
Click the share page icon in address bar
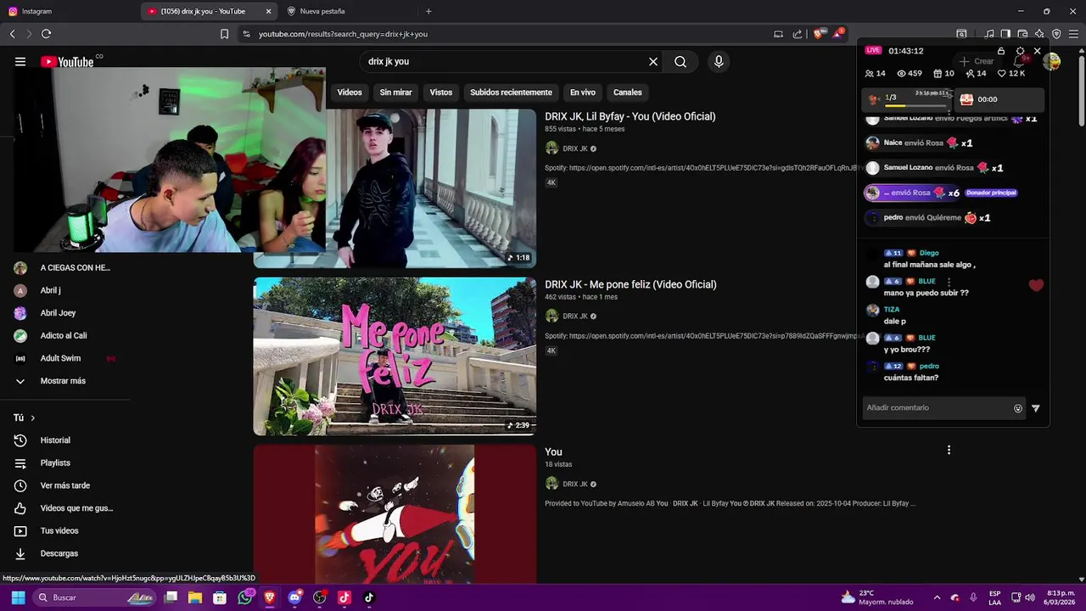[x=798, y=34]
